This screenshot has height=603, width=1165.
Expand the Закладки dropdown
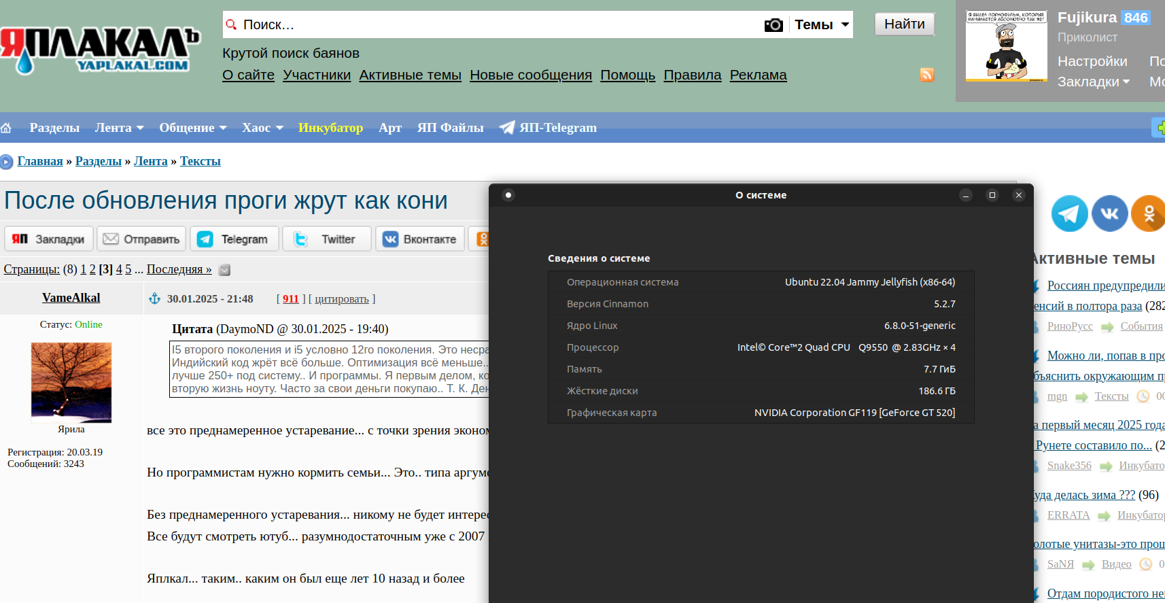coord(1094,82)
